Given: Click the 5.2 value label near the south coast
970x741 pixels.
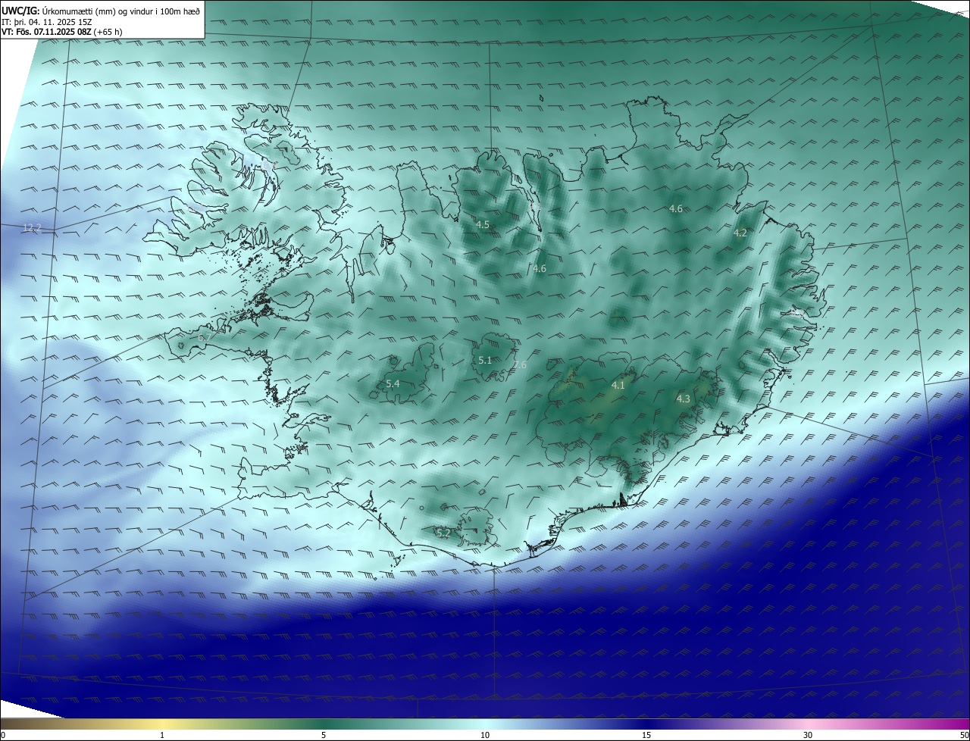Looking at the screenshot, I should point(443,533).
